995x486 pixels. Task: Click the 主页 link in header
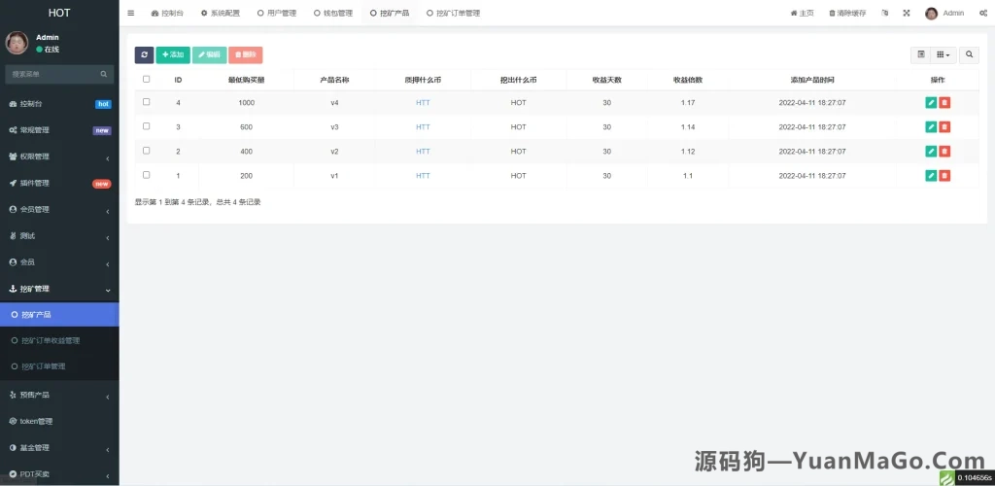coord(802,13)
